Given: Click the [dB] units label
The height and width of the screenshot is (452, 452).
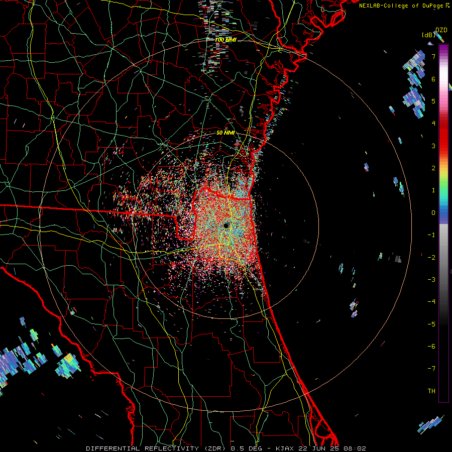Looking at the screenshot, I should (429, 35).
